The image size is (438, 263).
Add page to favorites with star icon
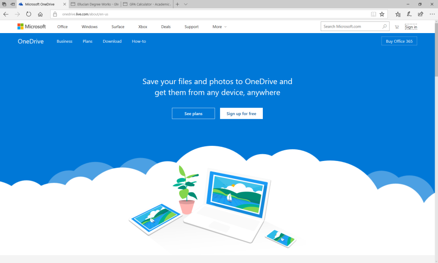click(x=382, y=14)
